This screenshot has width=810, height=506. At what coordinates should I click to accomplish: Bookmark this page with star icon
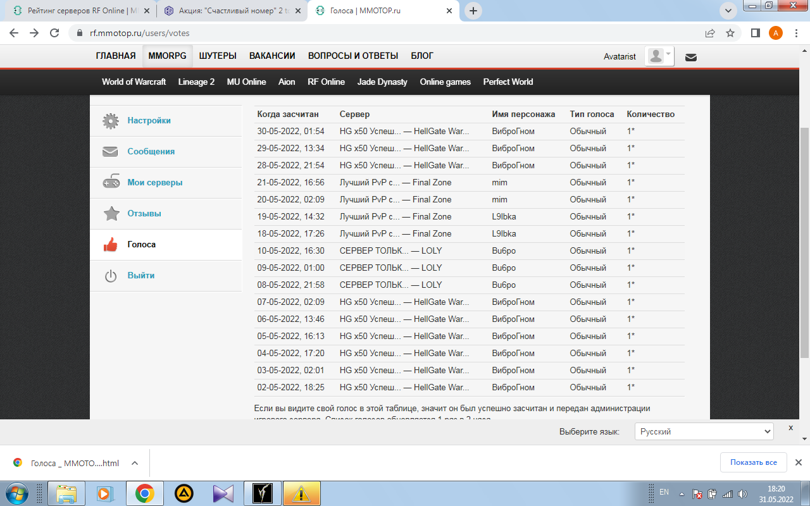(x=730, y=33)
